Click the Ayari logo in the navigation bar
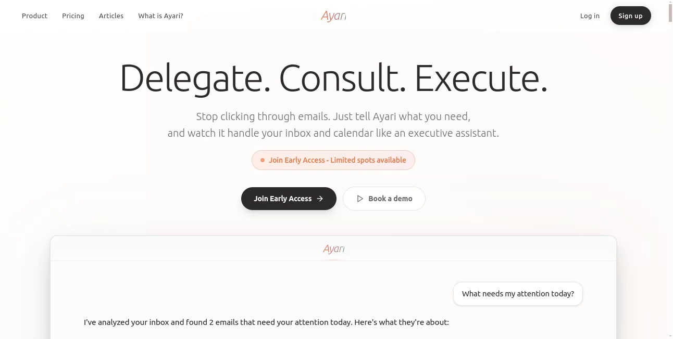673x339 pixels. pos(333,16)
